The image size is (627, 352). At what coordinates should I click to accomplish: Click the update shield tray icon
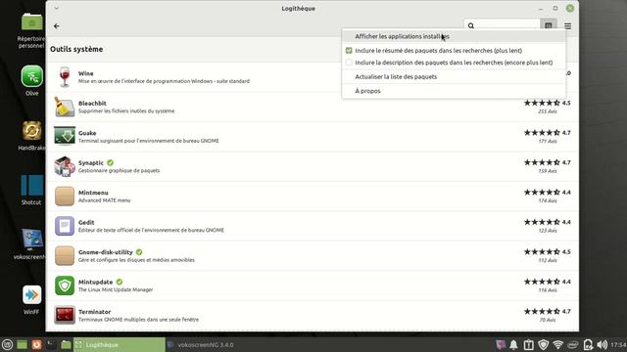click(543, 344)
